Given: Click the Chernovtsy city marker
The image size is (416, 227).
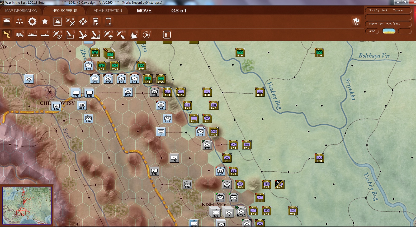Looking at the screenshot, I should tap(49, 92).
